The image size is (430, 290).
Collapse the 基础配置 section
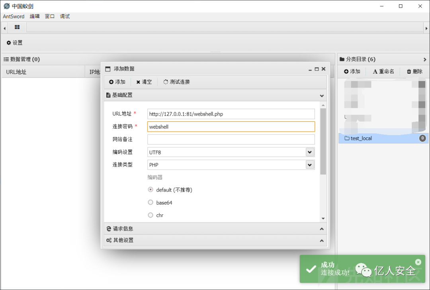click(x=322, y=96)
